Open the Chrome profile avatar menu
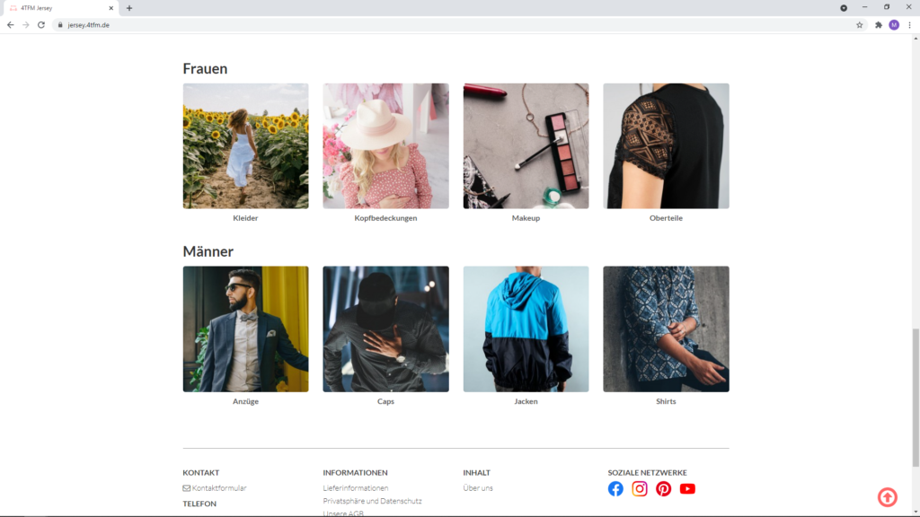Viewport: 920px width, 517px height. point(894,25)
